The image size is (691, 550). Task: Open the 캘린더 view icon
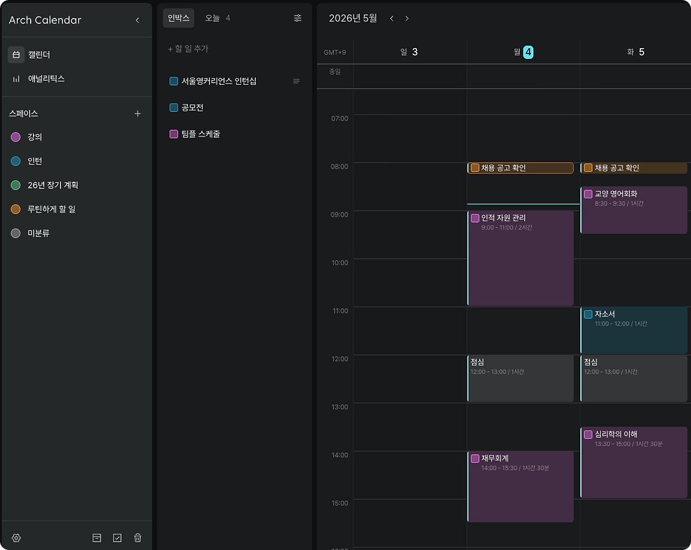pos(16,55)
